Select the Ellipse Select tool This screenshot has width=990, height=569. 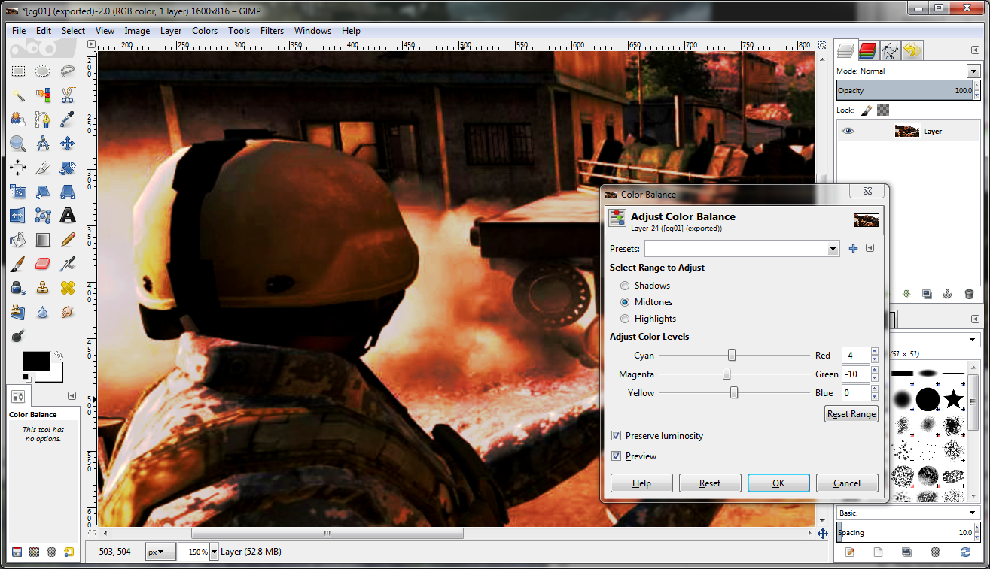(x=43, y=71)
